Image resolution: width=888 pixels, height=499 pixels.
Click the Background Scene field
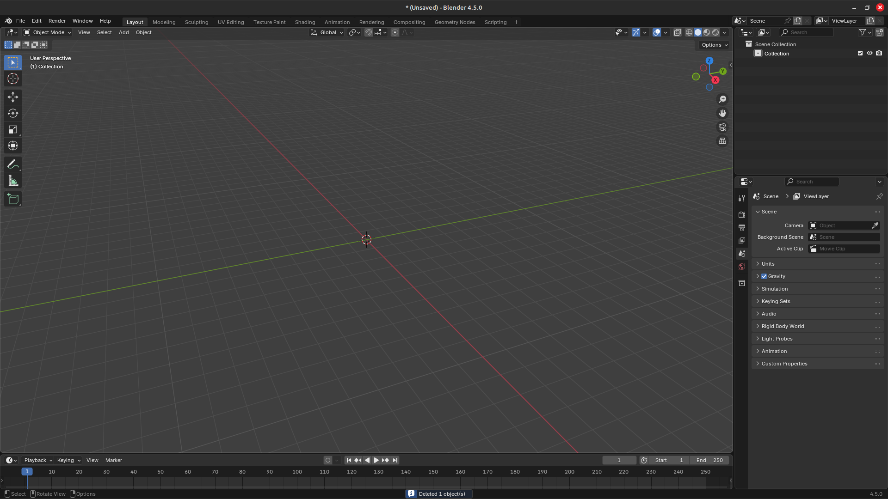(x=844, y=237)
